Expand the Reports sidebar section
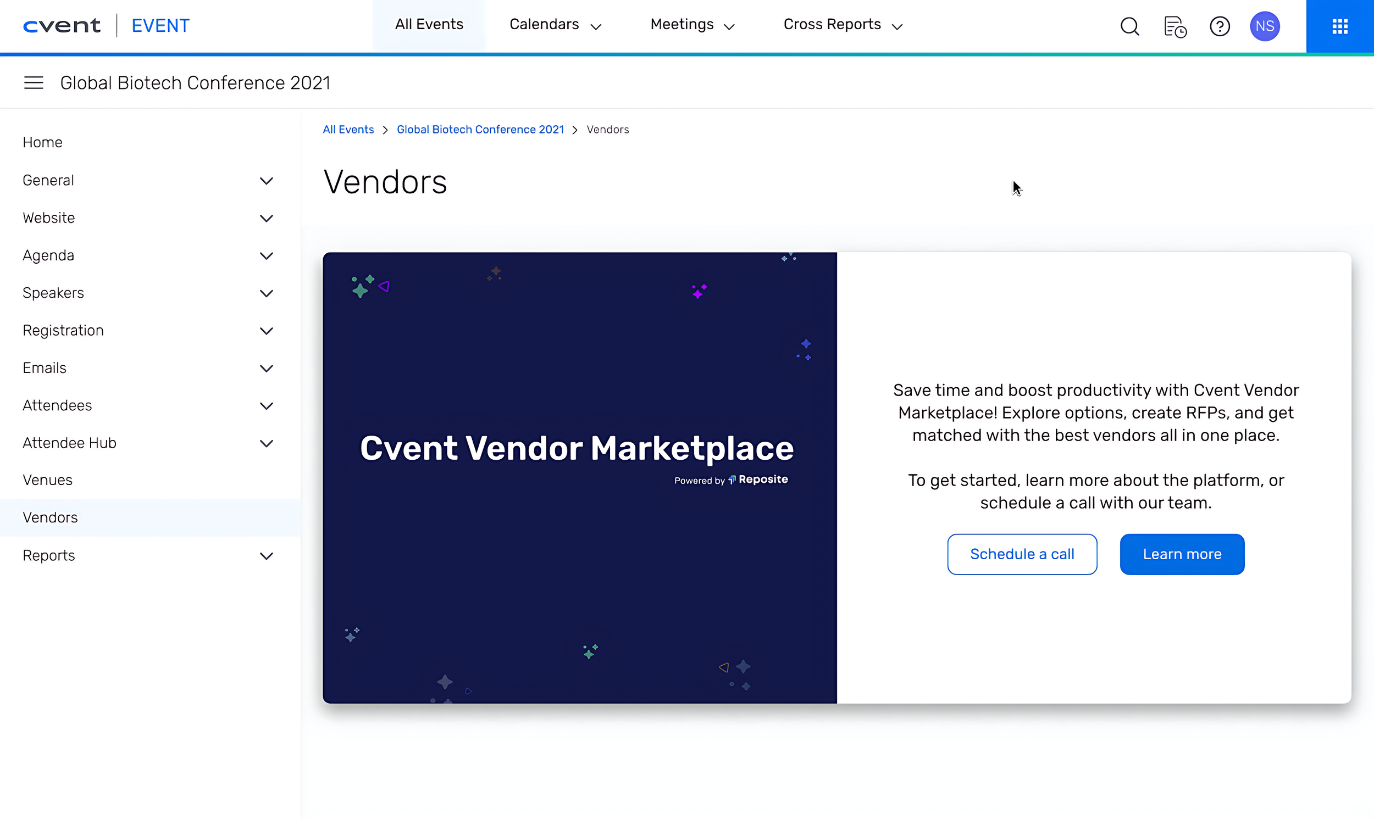This screenshot has width=1374, height=819. coord(266,556)
